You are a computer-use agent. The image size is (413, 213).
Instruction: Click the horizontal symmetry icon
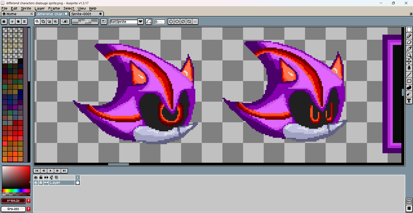point(177,22)
